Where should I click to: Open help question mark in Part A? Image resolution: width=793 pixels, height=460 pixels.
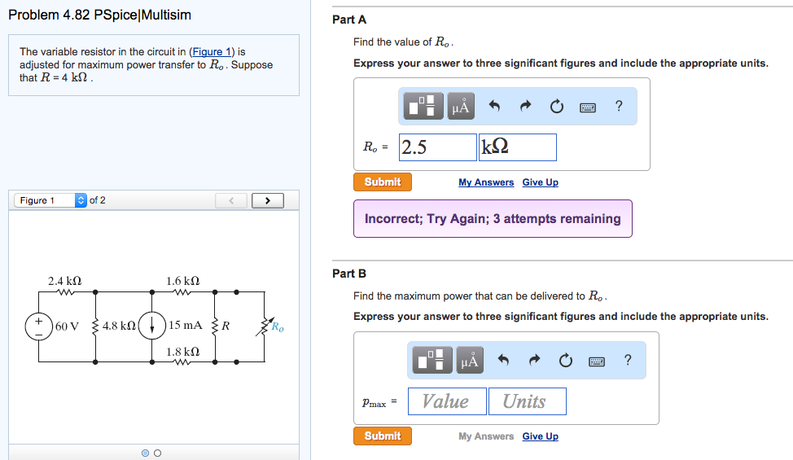pyautogui.click(x=619, y=106)
